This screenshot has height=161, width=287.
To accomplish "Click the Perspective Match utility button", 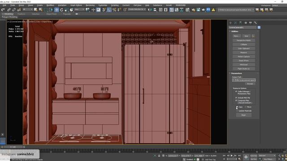I will coord(244,40).
